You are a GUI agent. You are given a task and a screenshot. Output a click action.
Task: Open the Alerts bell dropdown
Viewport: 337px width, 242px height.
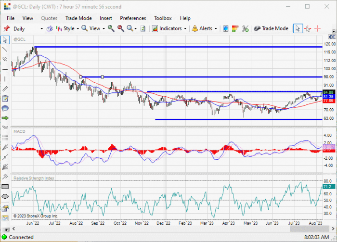(205, 28)
